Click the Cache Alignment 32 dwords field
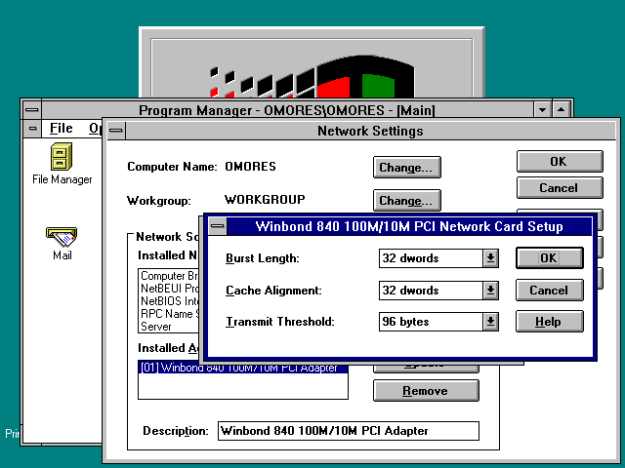Image resolution: width=625 pixels, height=468 pixels. [x=431, y=291]
